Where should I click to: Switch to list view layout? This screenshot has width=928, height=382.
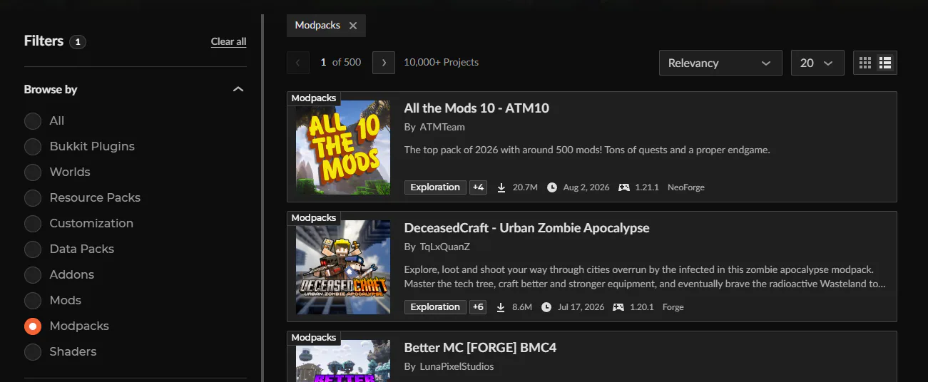tap(886, 63)
